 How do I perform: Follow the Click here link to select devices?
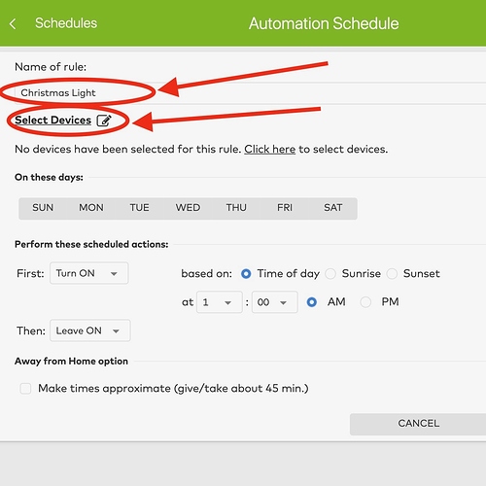pyautogui.click(x=269, y=149)
